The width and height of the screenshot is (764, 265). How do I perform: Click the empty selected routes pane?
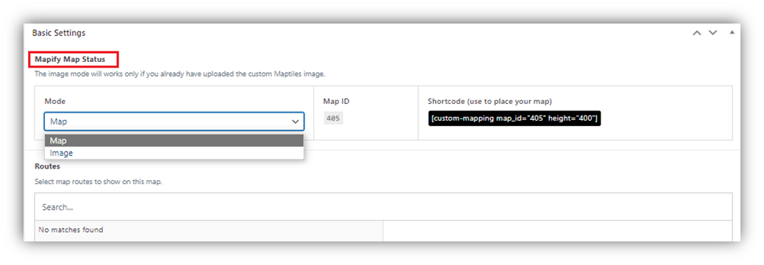pyautogui.click(x=557, y=231)
